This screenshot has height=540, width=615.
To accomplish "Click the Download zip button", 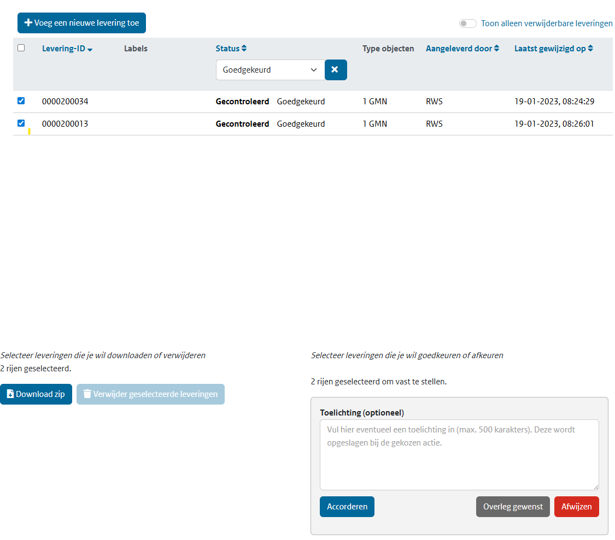I will point(36,394).
